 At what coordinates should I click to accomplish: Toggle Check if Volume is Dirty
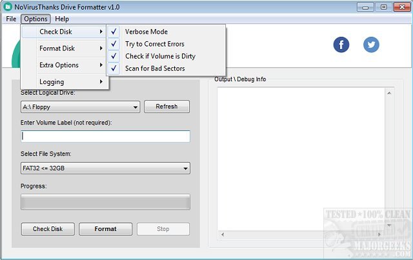click(166, 56)
